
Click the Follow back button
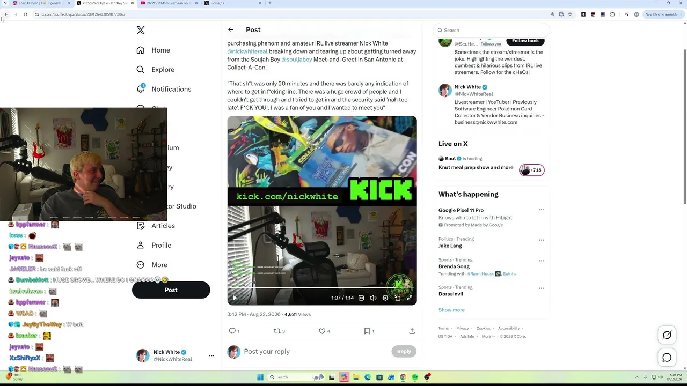pos(525,41)
